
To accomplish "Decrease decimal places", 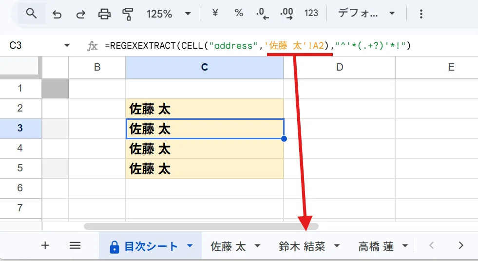I will 263,14.
